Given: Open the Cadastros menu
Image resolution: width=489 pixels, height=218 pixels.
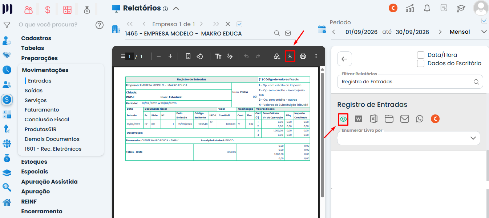Looking at the screenshot, I should pos(36,38).
